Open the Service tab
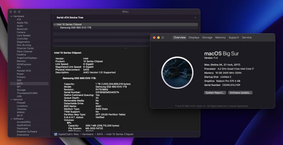The height and width of the screenshot is (145, 283). point(247,37)
